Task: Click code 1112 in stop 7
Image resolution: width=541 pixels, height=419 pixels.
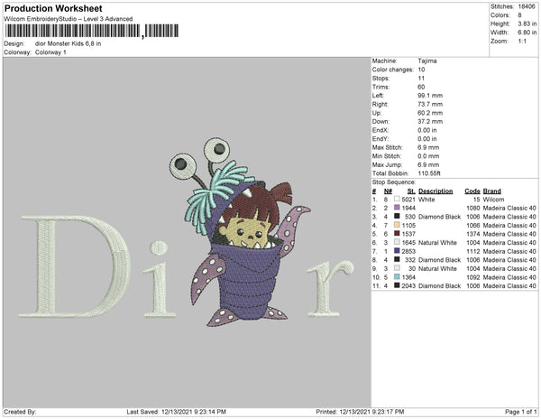Action: pyautogui.click(x=473, y=251)
